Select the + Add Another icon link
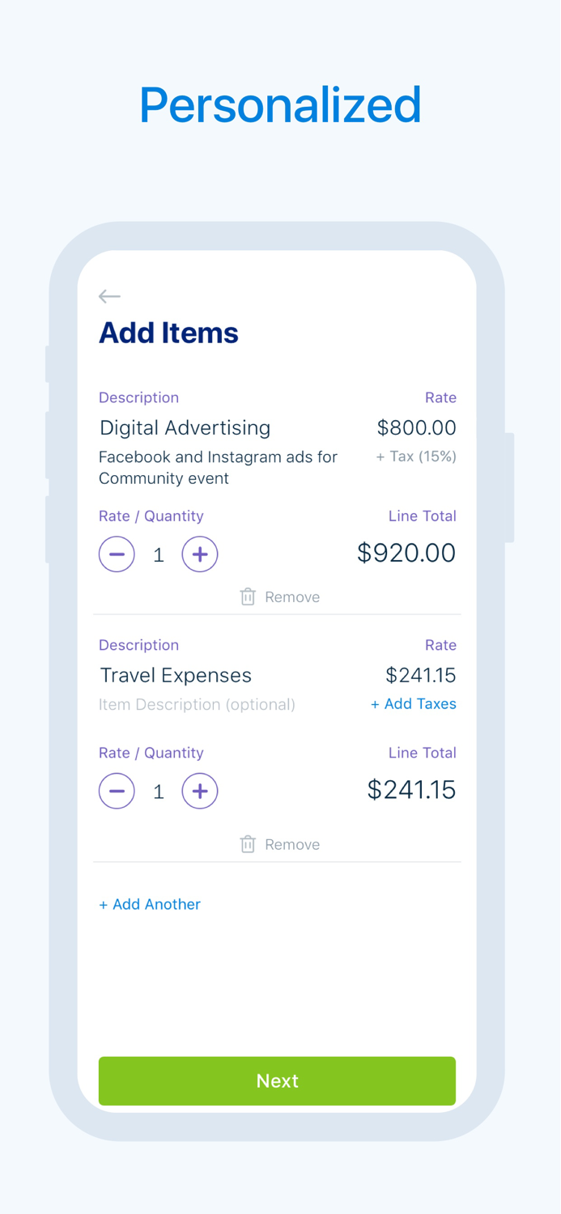 [x=150, y=904]
